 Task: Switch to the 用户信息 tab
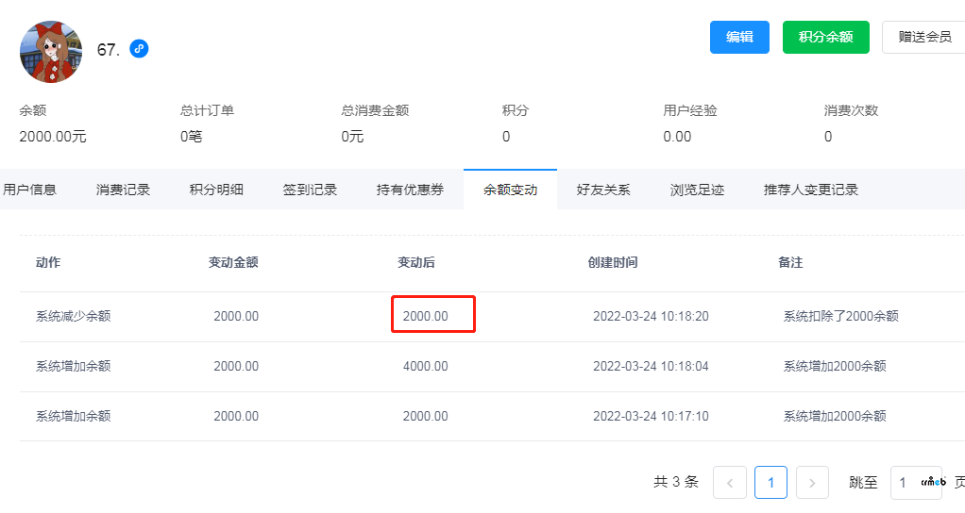tap(29, 190)
